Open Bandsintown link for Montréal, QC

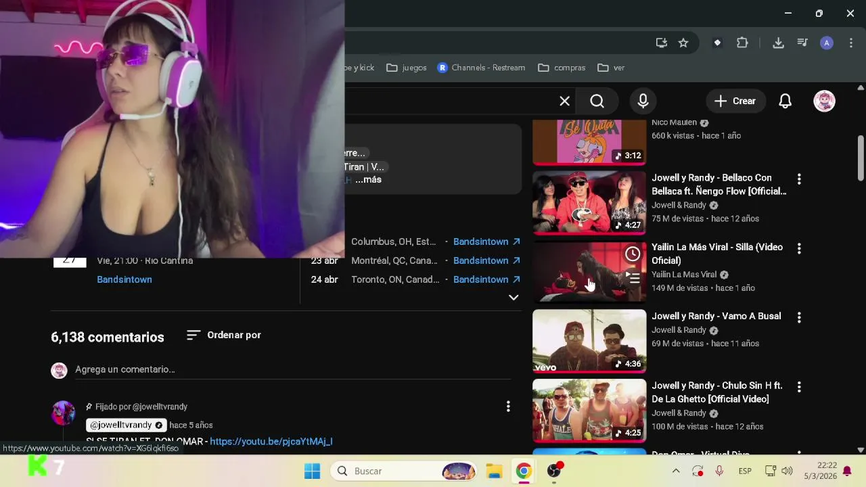486,260
